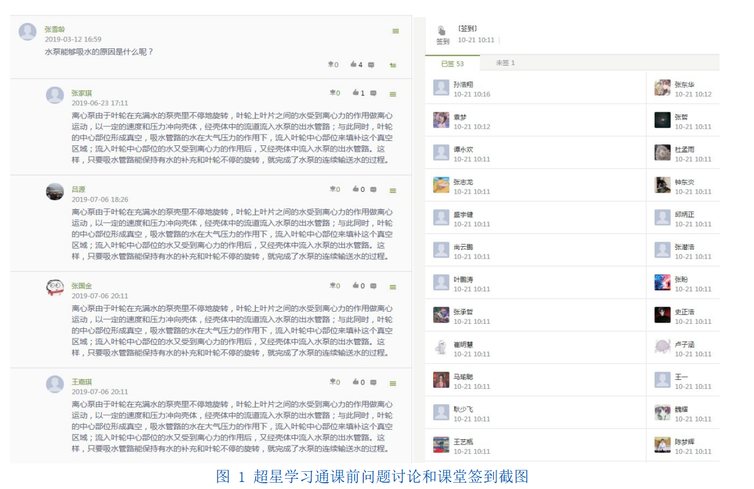Image resolution: width=754 pixels, height=489 pixels.
Task: Click thumbs-up on 张家琪's reply
Action: 355,92
